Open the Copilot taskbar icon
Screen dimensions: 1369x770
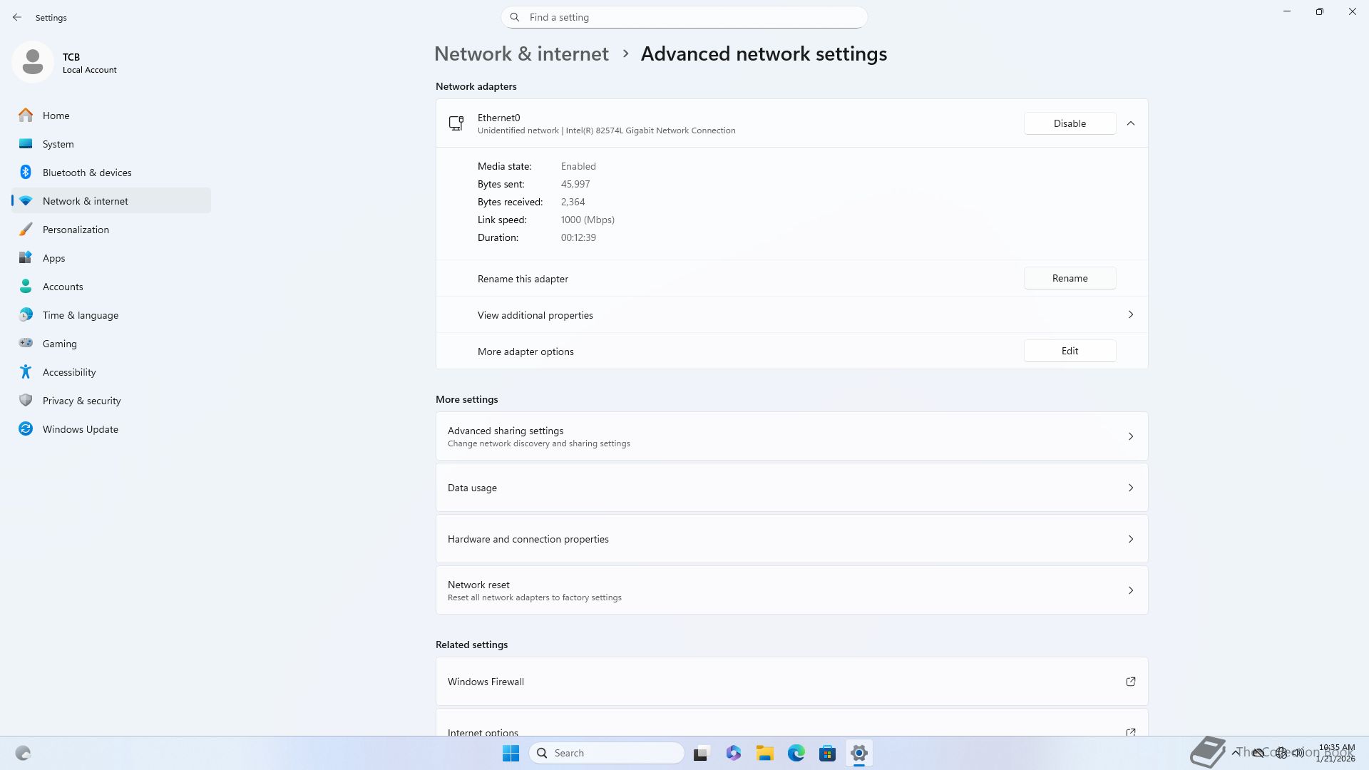[x=733, y=753]
